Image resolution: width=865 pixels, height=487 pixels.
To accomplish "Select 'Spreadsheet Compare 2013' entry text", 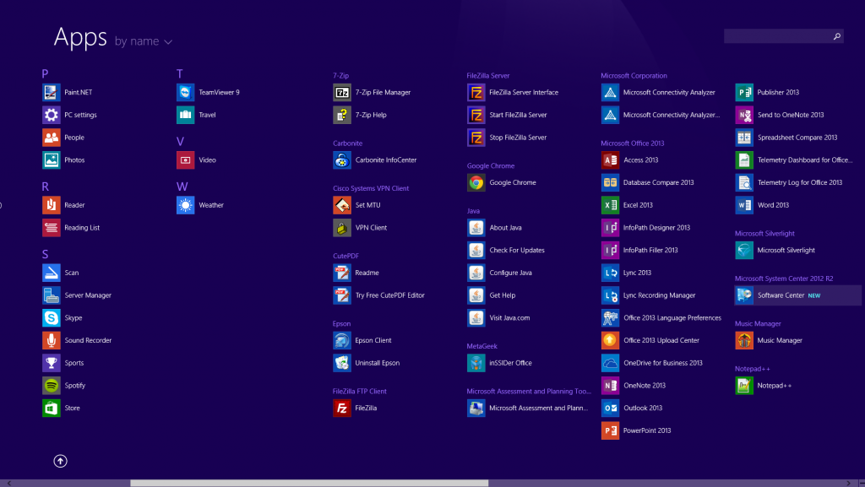I will pos(797,138).
